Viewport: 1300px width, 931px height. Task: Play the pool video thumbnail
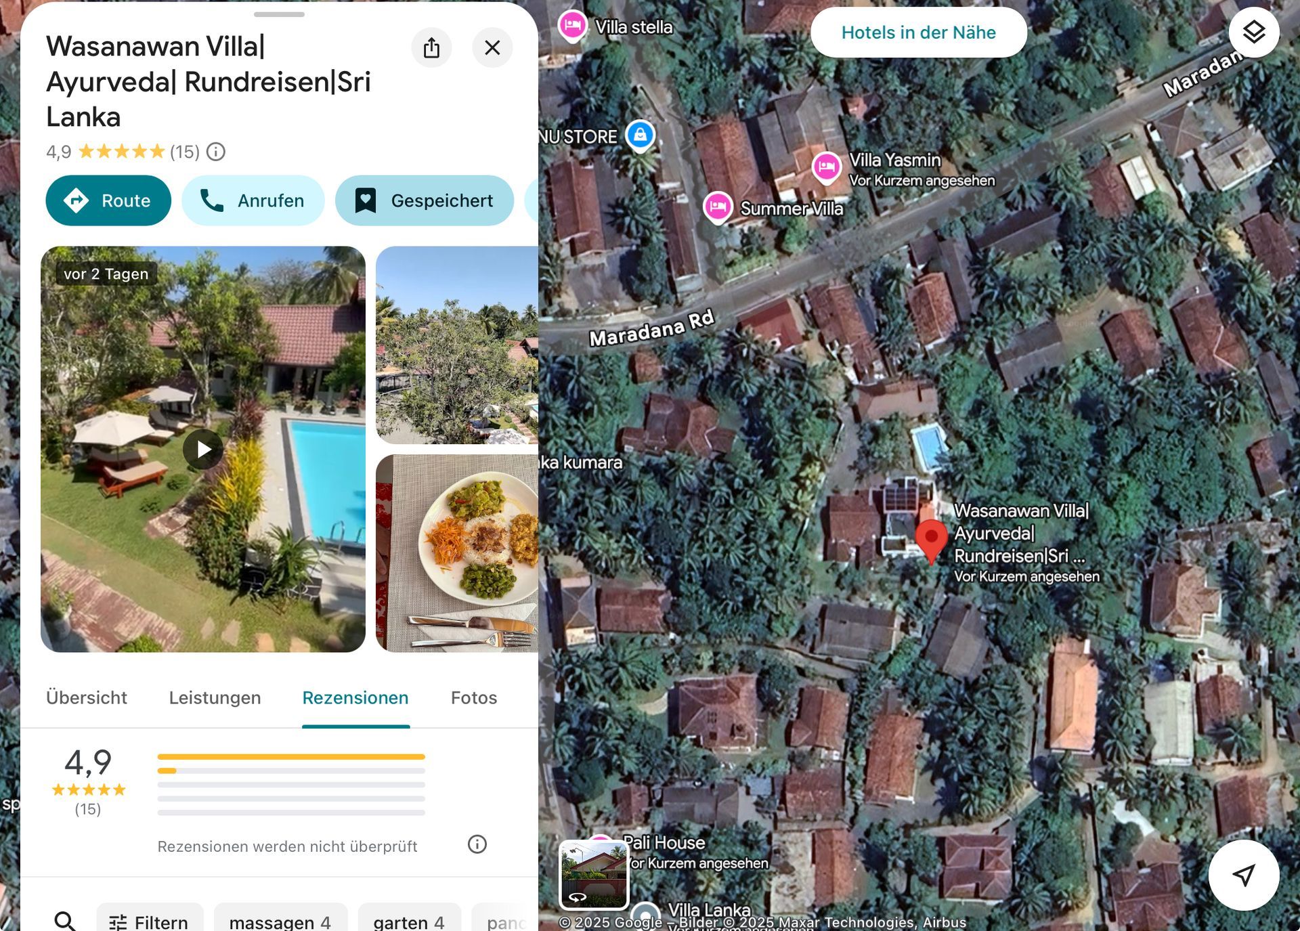[x=203, y=449]
